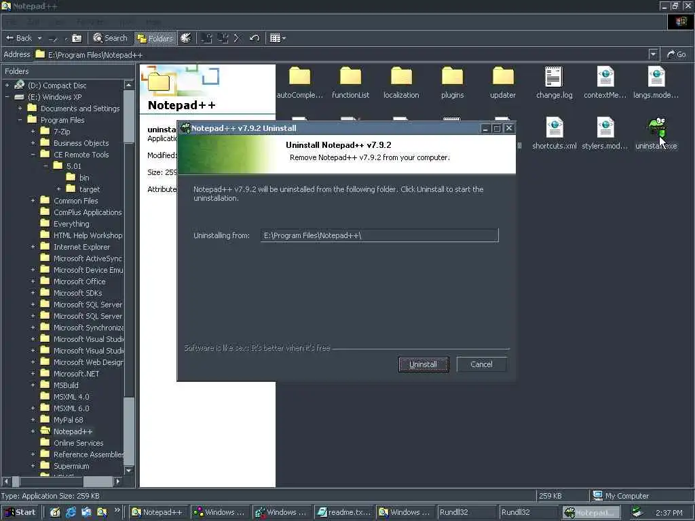Click the Go button next to address
This screenshot has width=695, height=521.
pyautogui.click(x=677, y=54)
